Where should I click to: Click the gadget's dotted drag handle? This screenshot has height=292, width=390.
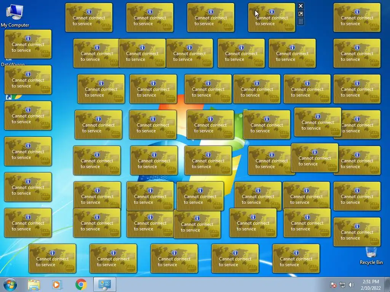[300, 22]
